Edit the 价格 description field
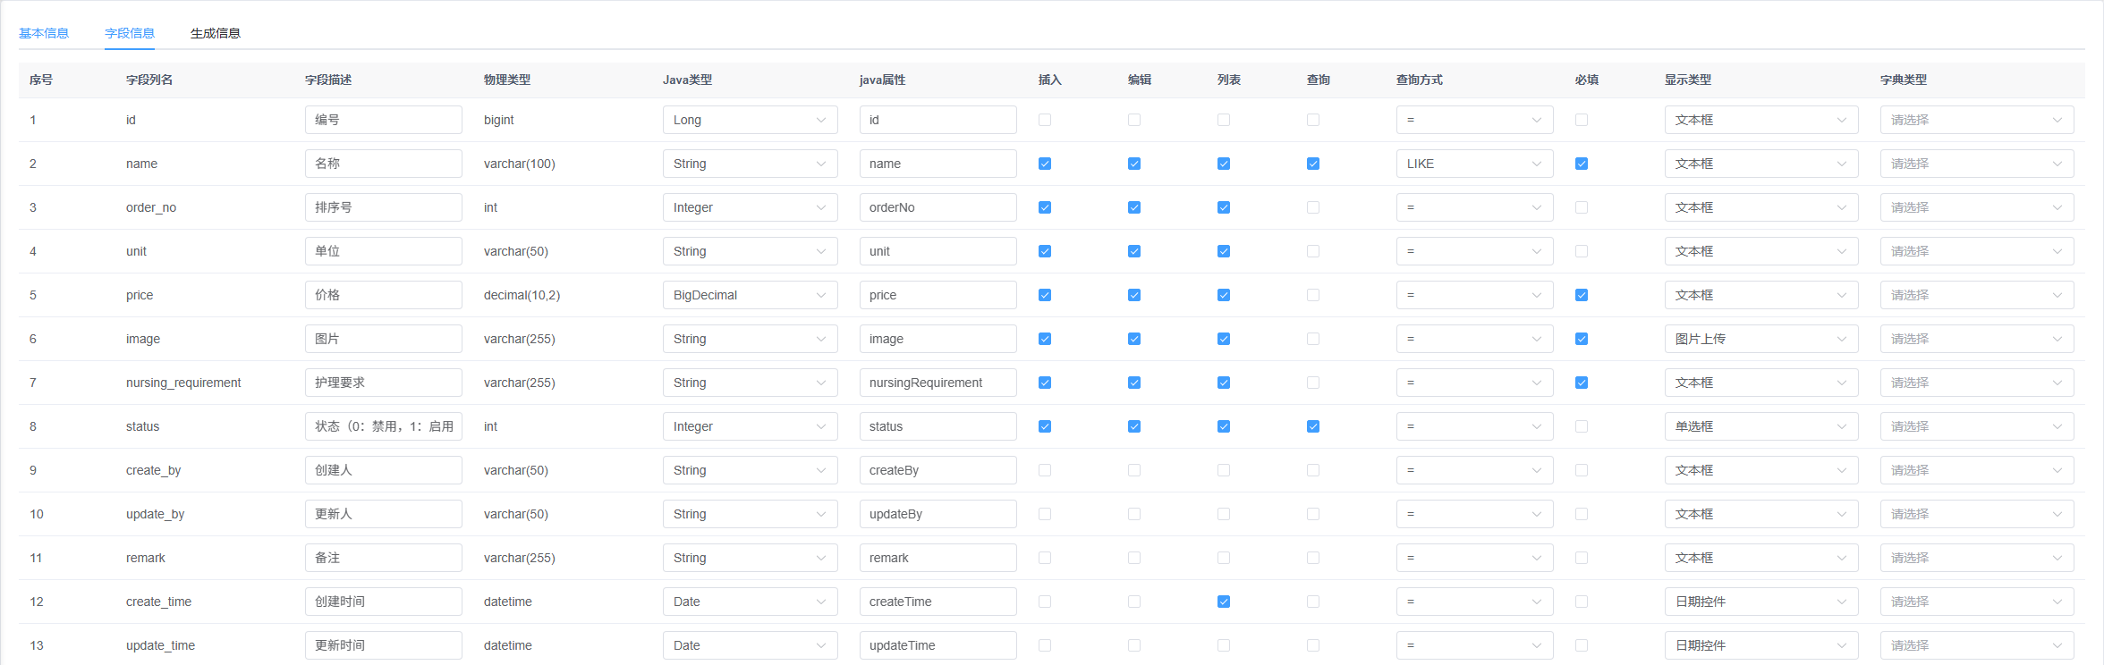This screenshot has height=665, width=2104. (383, 295)
